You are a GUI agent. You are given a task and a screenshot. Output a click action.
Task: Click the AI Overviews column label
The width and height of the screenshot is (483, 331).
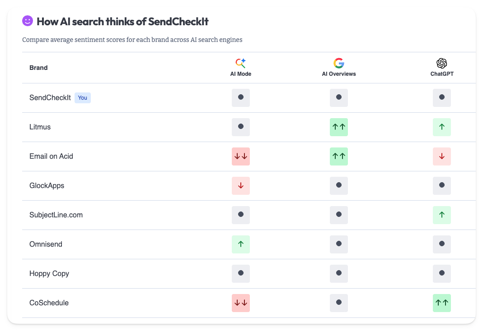[x=338, y=74]
